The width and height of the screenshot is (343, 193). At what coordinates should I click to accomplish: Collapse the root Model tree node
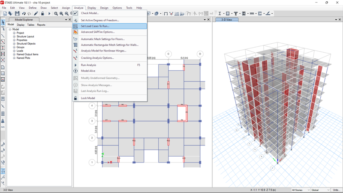pyautogui.click(x=10, y=29)
